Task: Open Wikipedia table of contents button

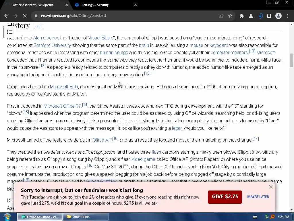Action: (10, 32)
